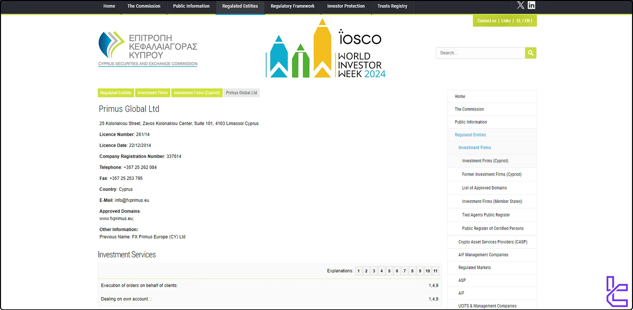Open Trusts Registry top menu
Screen dimensions: 633x310
coord(392,6)
